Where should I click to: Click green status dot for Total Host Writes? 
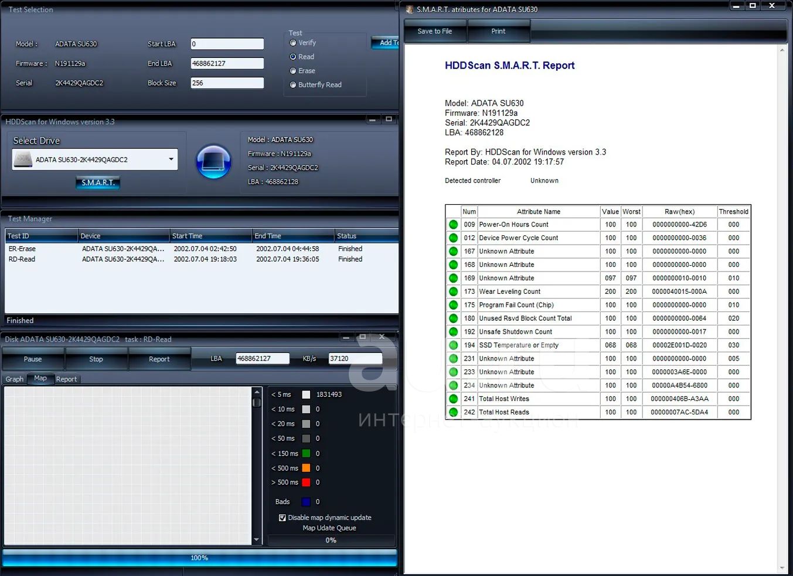coord(453,399)
